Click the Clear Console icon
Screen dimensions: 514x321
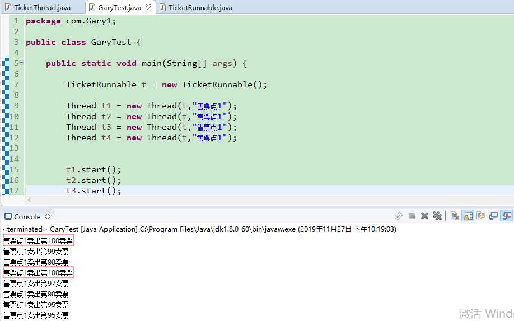click(454, 216)
